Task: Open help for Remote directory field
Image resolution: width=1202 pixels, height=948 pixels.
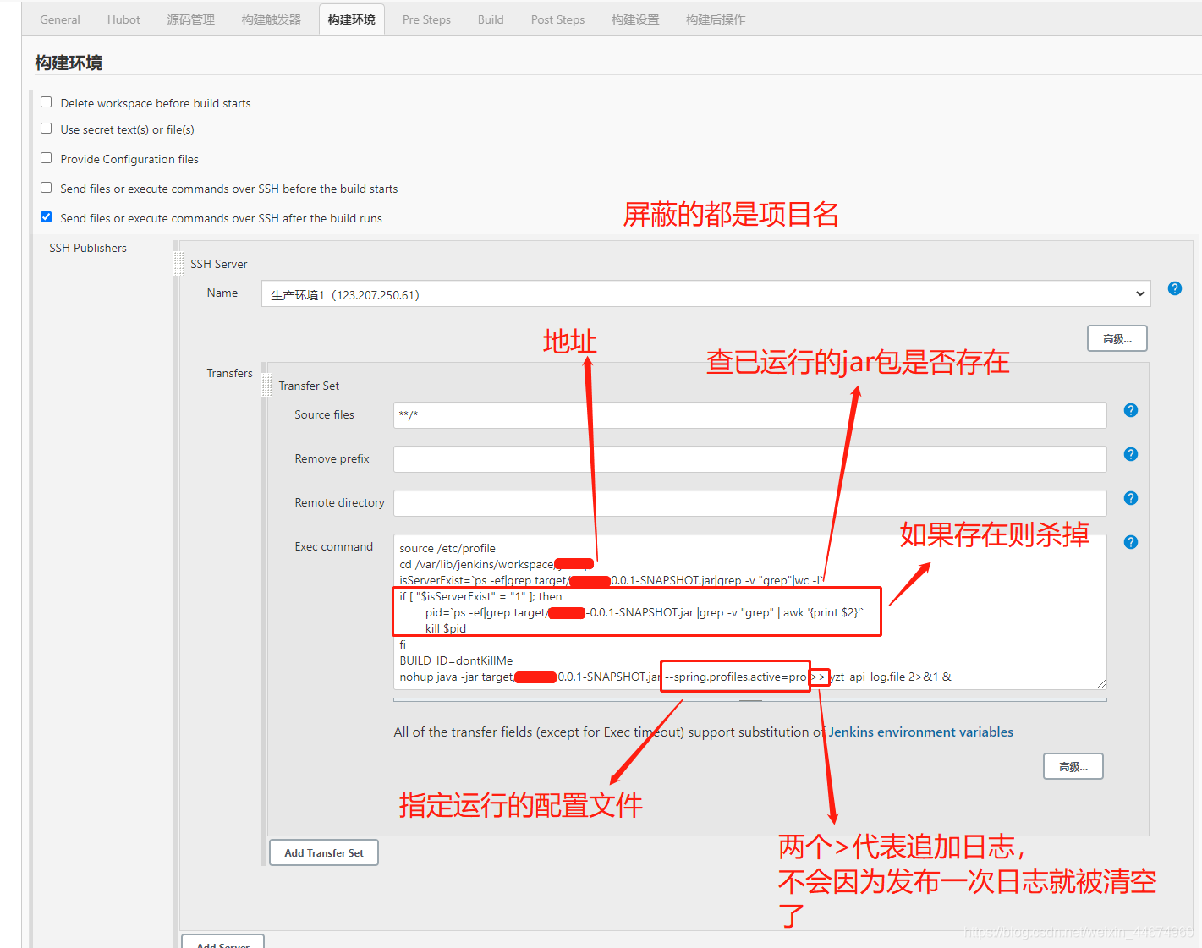Action: [1130, 498]
